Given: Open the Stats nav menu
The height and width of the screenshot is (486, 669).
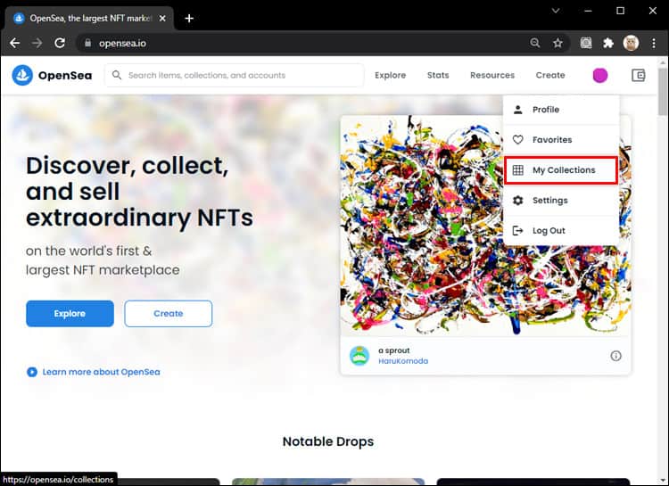Looking at the screenshot, I should click(438, 75).
